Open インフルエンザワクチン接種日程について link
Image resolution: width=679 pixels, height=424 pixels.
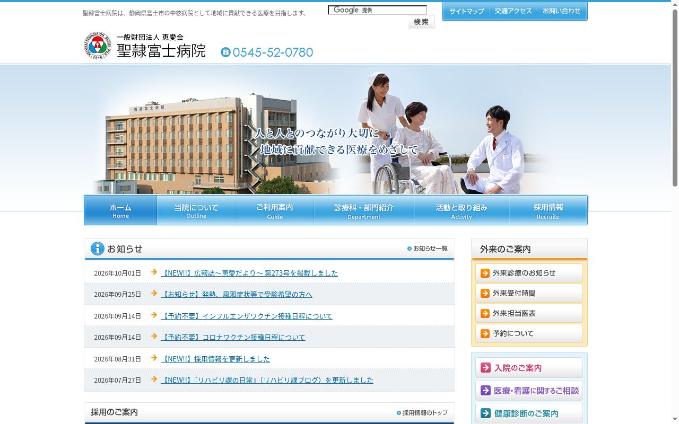(x=247, y=316)
